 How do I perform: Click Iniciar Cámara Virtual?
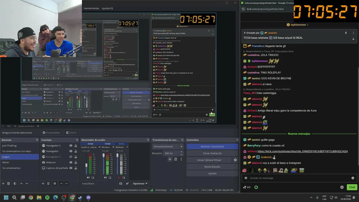(x=209, y=160)
